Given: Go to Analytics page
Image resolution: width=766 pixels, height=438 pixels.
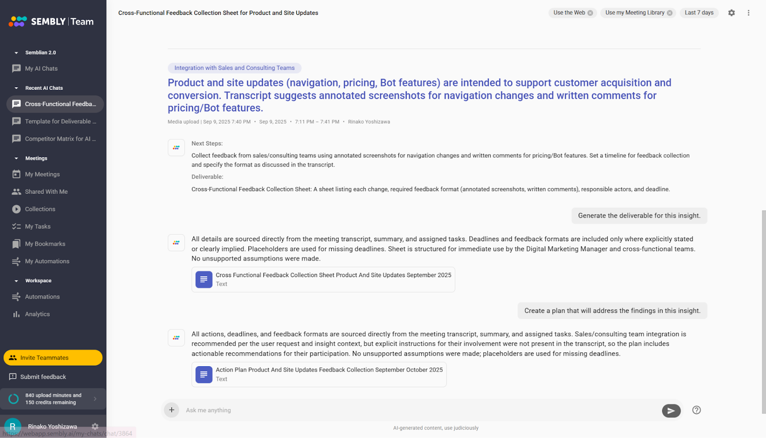Looking at the screenshot, I should [x=37, y=314].
